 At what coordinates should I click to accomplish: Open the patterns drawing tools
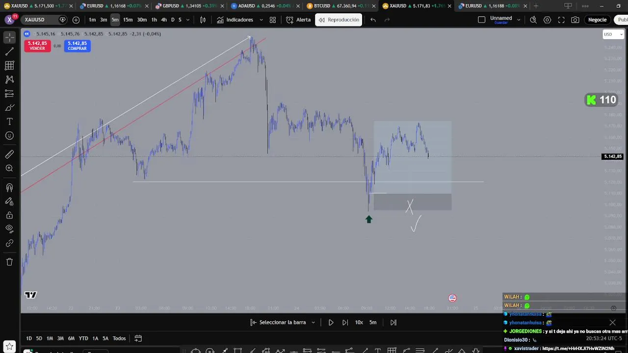(x=9, y=79)
